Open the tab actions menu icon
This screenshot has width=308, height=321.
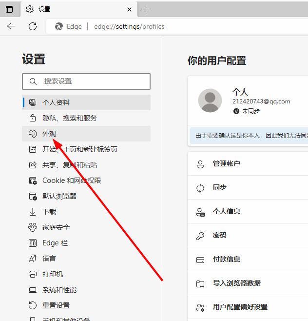pos(9,9)
